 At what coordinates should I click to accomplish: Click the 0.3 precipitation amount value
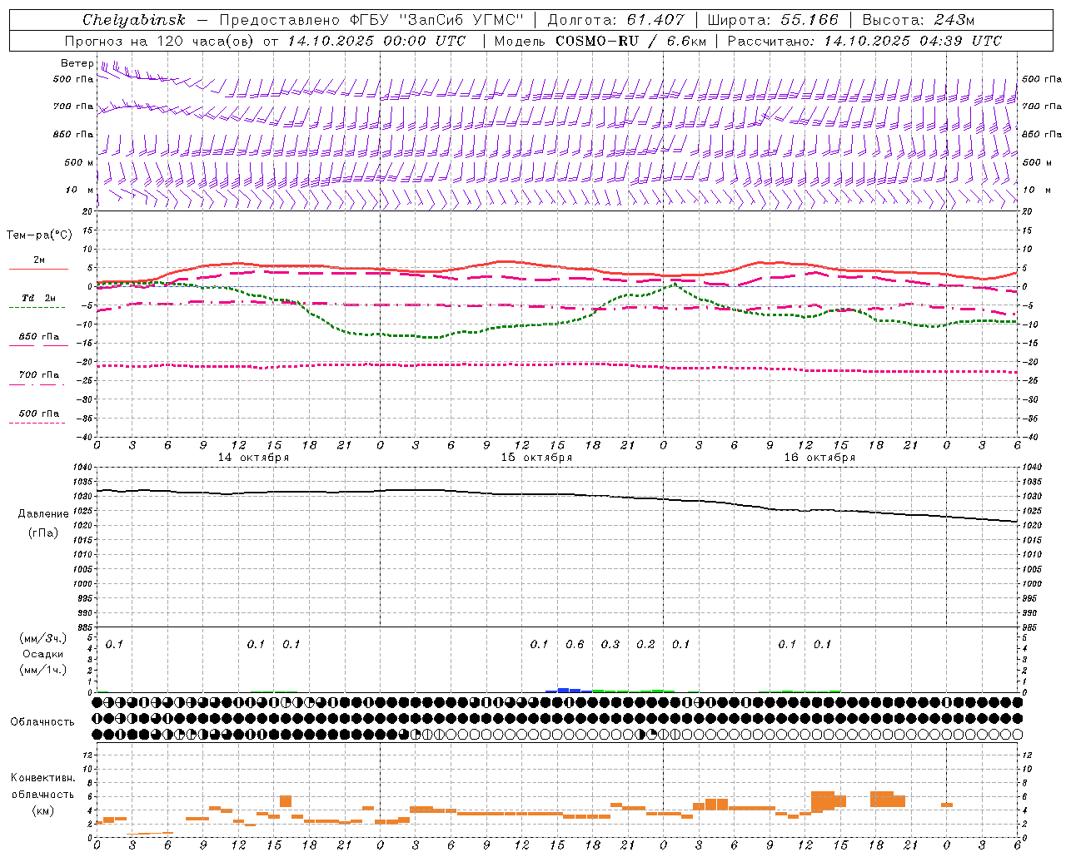click(x=610, y=644)
